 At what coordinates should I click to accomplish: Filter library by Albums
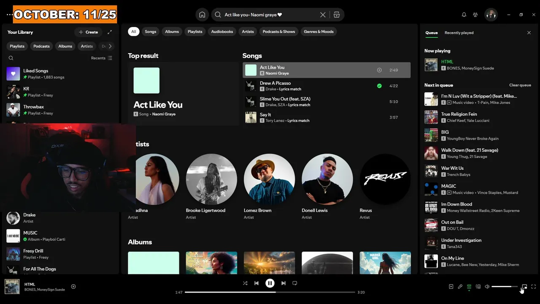click(x=65, y=46)
